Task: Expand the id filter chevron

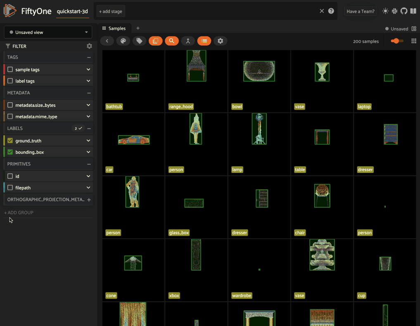Action: [x=88, y=176]
